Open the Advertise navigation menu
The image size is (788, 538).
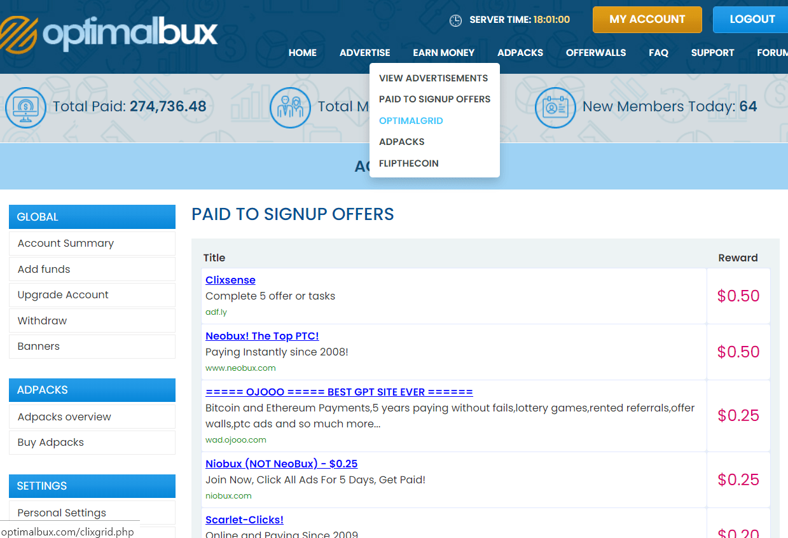tap(364, 53)
